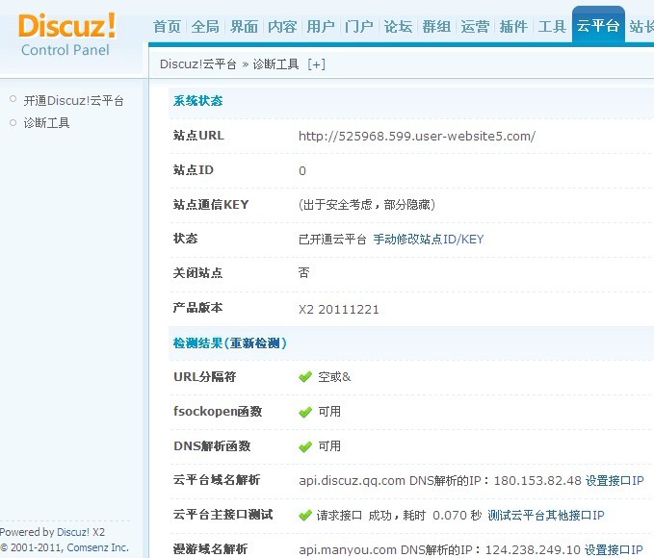Viewport: 654px width, 558px height.
Task: Click the 站点ID value 0
Action: 302,170
